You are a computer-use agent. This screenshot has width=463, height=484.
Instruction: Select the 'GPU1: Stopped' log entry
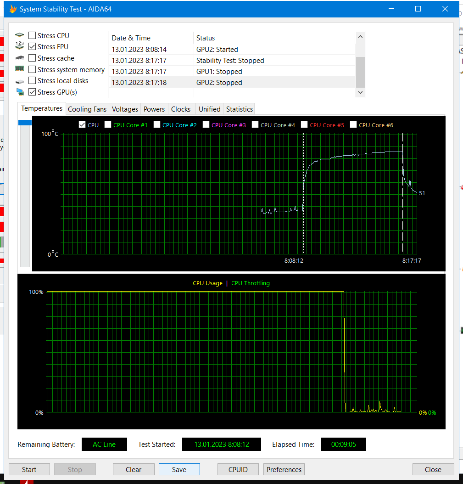[x=232, y=72]
